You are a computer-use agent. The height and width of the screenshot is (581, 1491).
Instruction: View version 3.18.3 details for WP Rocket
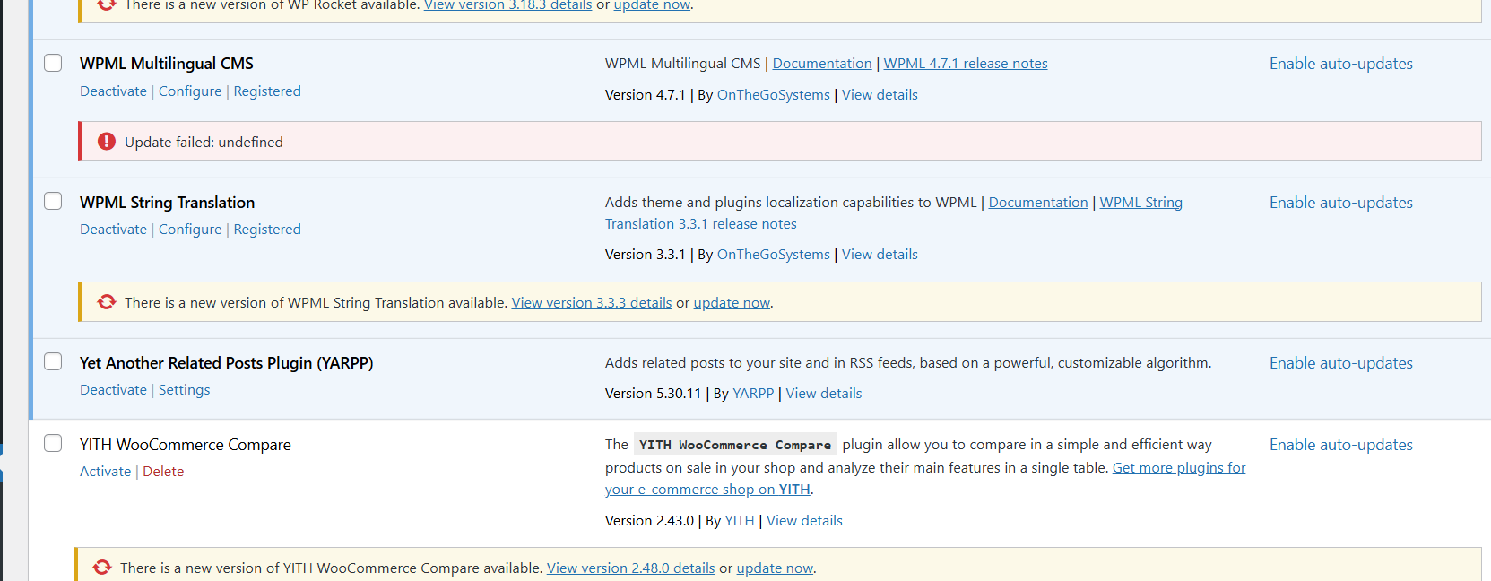coord(507,5)
